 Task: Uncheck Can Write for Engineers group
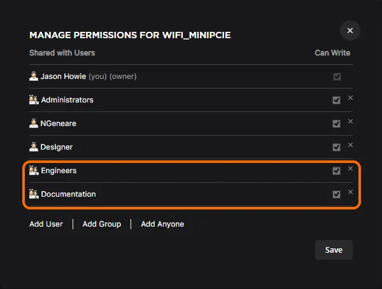[x=336, y=171]
